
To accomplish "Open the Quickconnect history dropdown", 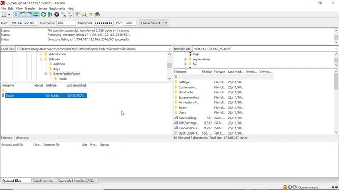I will [166, 23].
